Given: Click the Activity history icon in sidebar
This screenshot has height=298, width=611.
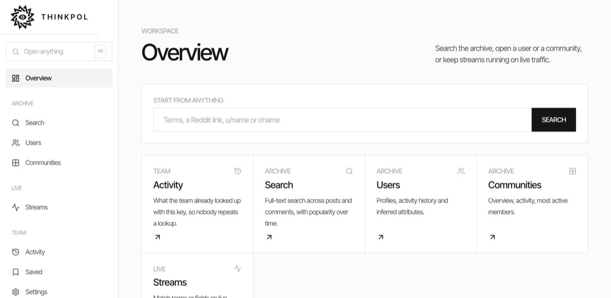Looking at the screenshot, I should coord(16,252).
